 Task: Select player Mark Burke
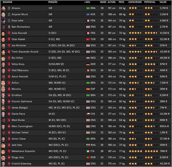coord(18,120)
